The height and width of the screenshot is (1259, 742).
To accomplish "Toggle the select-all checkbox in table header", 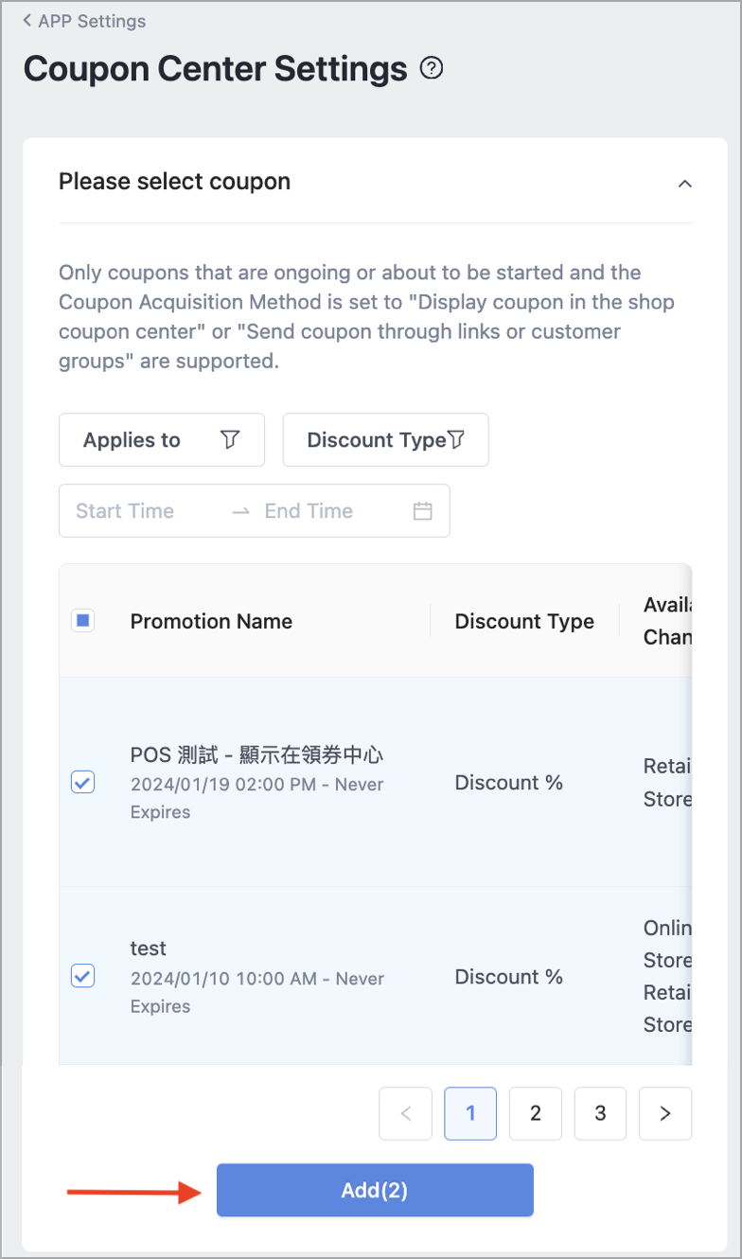I will (82, 621).
